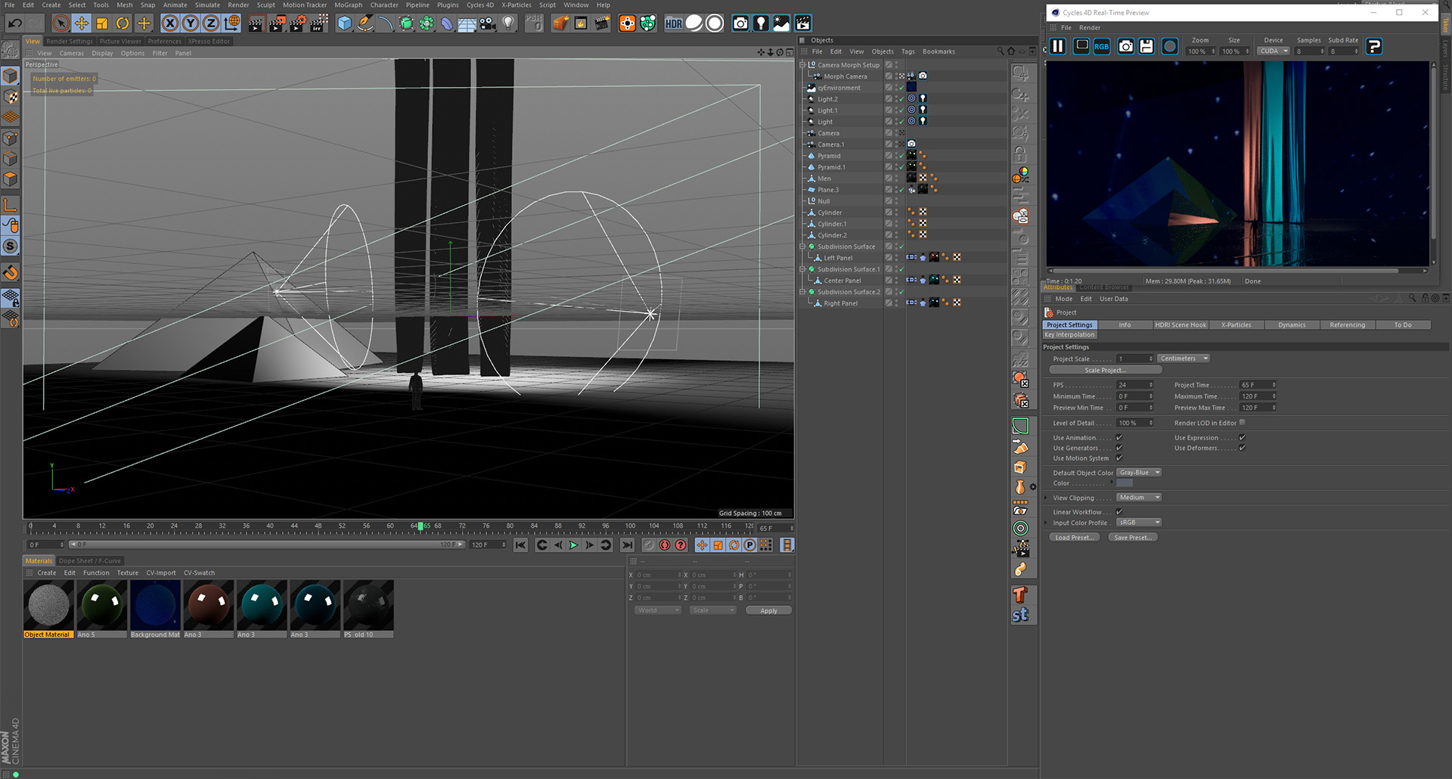Uncheck Use Expression
The image size is (1452, 779).
tap(1242, 438)
